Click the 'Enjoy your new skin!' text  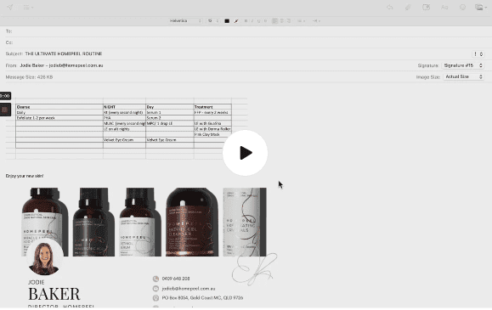pyautogui.click(x=25, y=176)
